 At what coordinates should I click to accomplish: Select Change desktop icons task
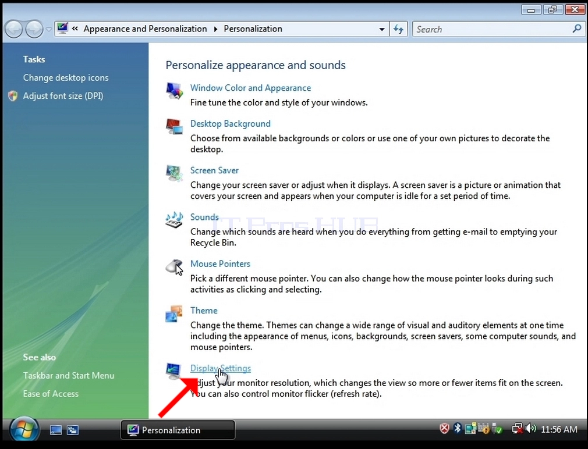[x=66, y=78]
